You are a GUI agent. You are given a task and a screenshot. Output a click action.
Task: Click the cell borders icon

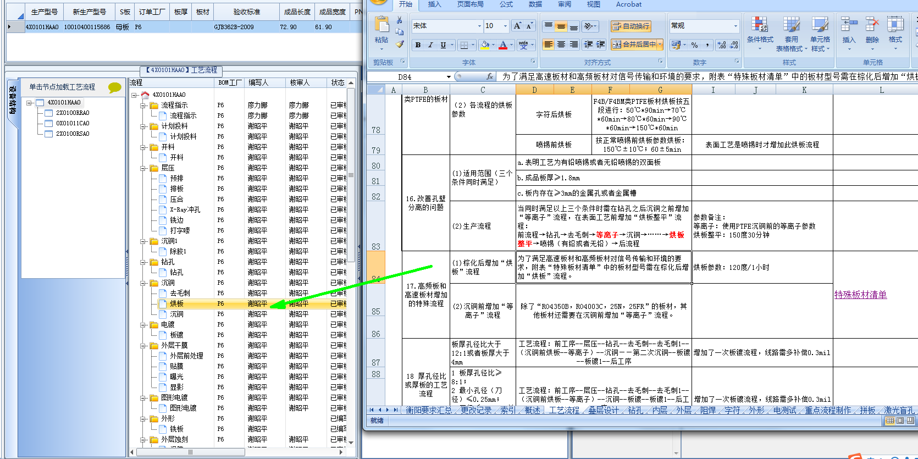click(464, 45)
